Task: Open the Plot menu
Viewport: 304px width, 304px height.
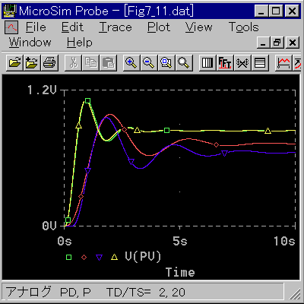Action: pos(159,27)
